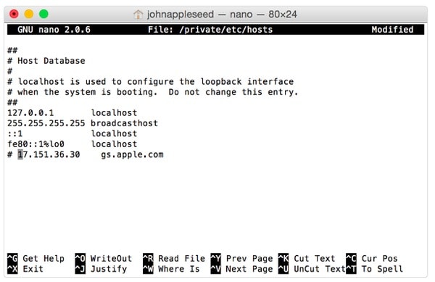Click the '::1' IPv6 address
The height and width of the screenshot is (282, 435).
click(15, 133)
